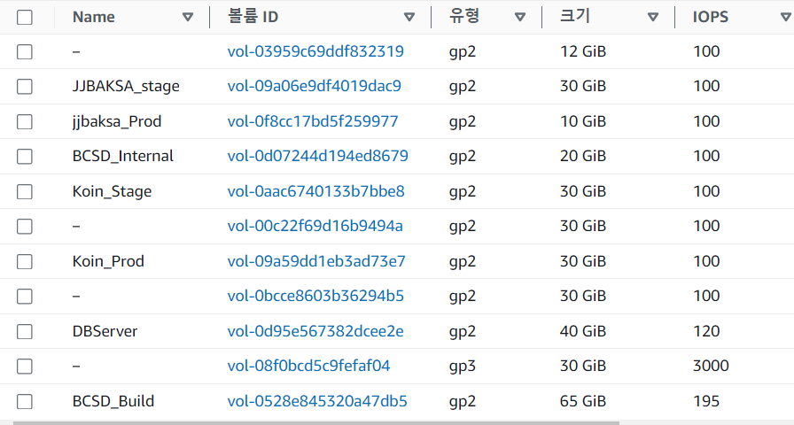
Task: Click the DBServer name cell
Action: point(105,331)
